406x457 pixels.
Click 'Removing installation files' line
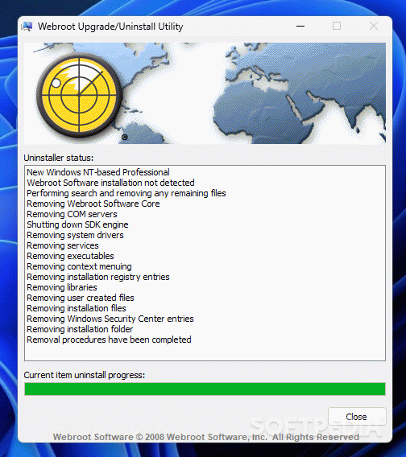coord(77,309)
